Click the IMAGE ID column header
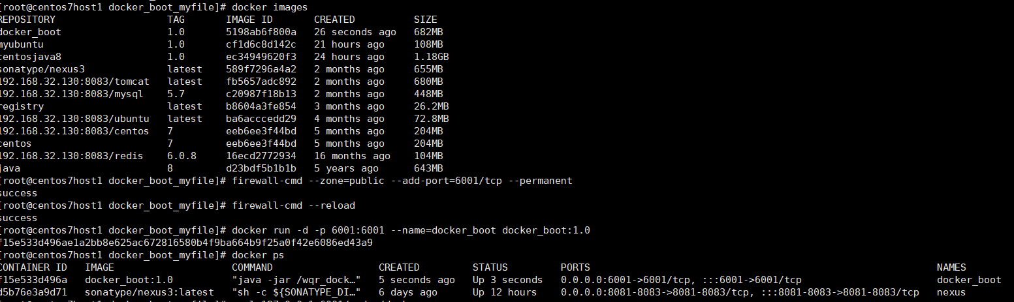 [249, 20]
